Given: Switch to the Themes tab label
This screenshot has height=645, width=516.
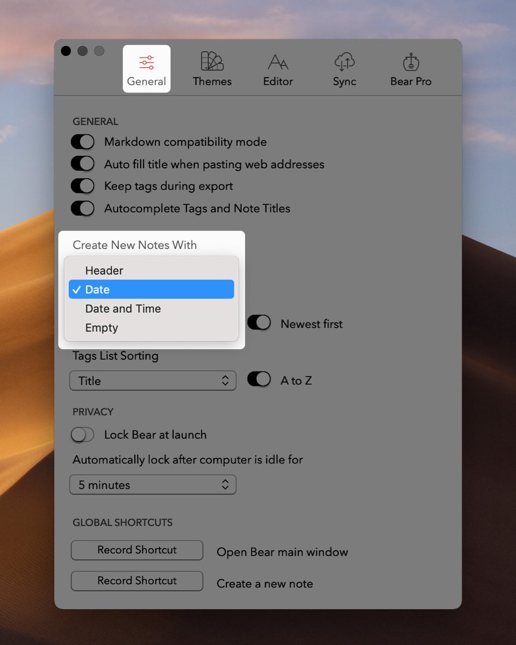Looking at the screenshot, I should (212, 82).
